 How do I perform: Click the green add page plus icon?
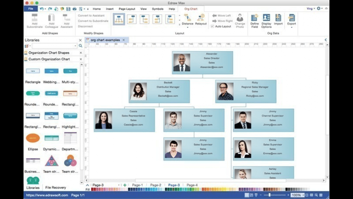(x=125, y=185)
